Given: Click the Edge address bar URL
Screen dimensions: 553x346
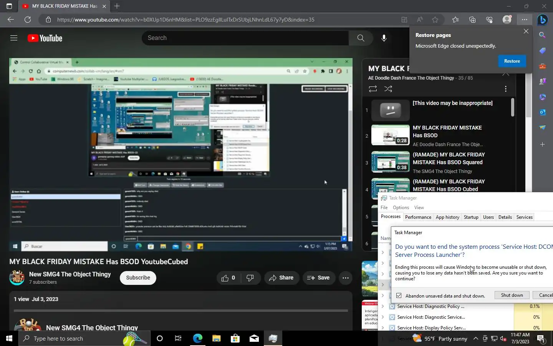Looking at the screenshot, I should pyautogui.click(x=186, y=20).
